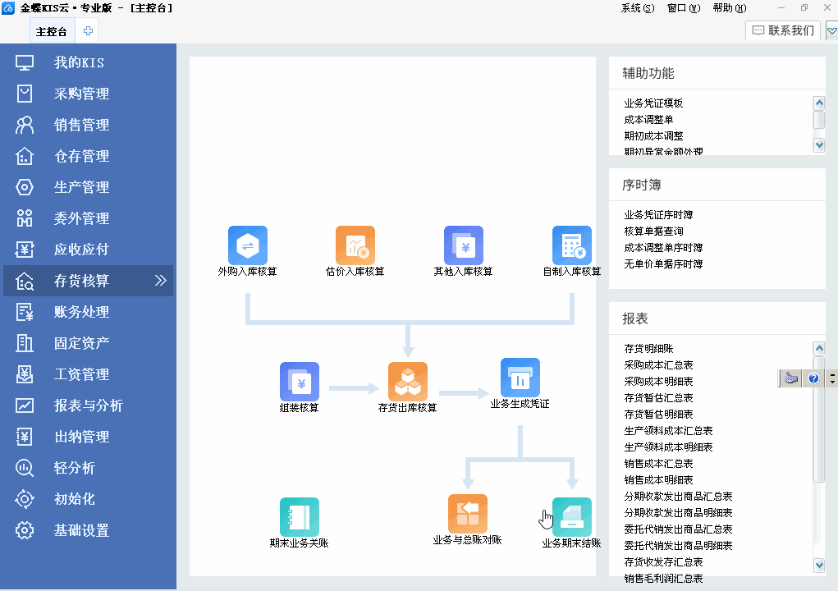This screenshot has width=838, height=591.
Task: Open the 成本调整单序时簿 link
Action: 663,248
